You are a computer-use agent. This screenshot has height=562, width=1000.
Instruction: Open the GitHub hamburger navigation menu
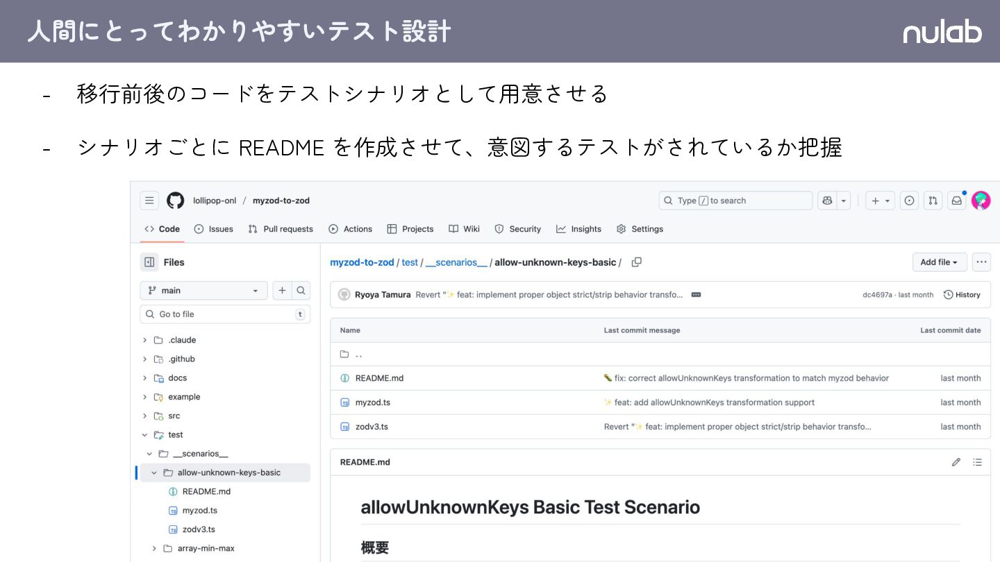[149, 201]
